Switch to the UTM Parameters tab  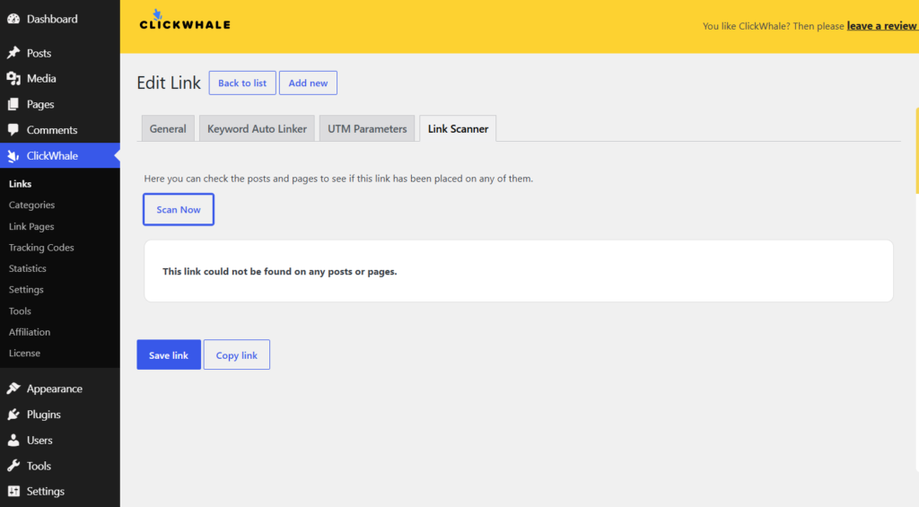pos(367,128)
